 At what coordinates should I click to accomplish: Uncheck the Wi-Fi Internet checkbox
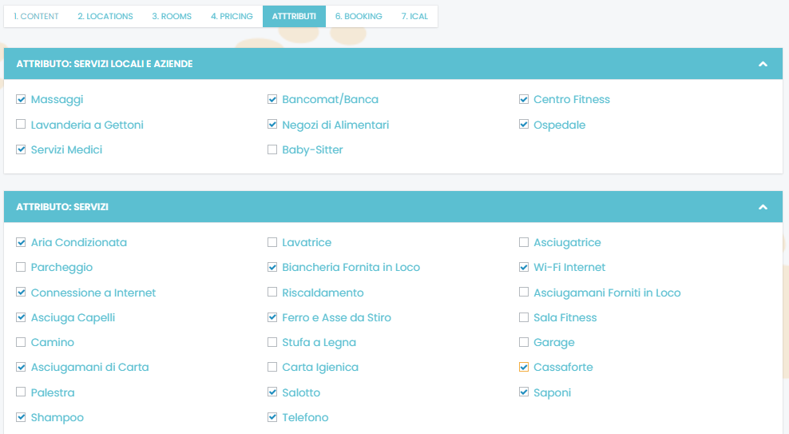(524, 268)
